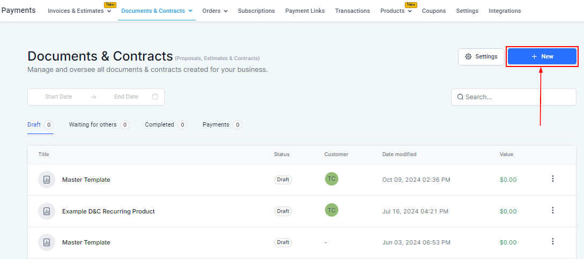The height and width of the screenshot is (259, 584).
Task: Open Transactions from the top navigation
Action: [x=352, y=11]
